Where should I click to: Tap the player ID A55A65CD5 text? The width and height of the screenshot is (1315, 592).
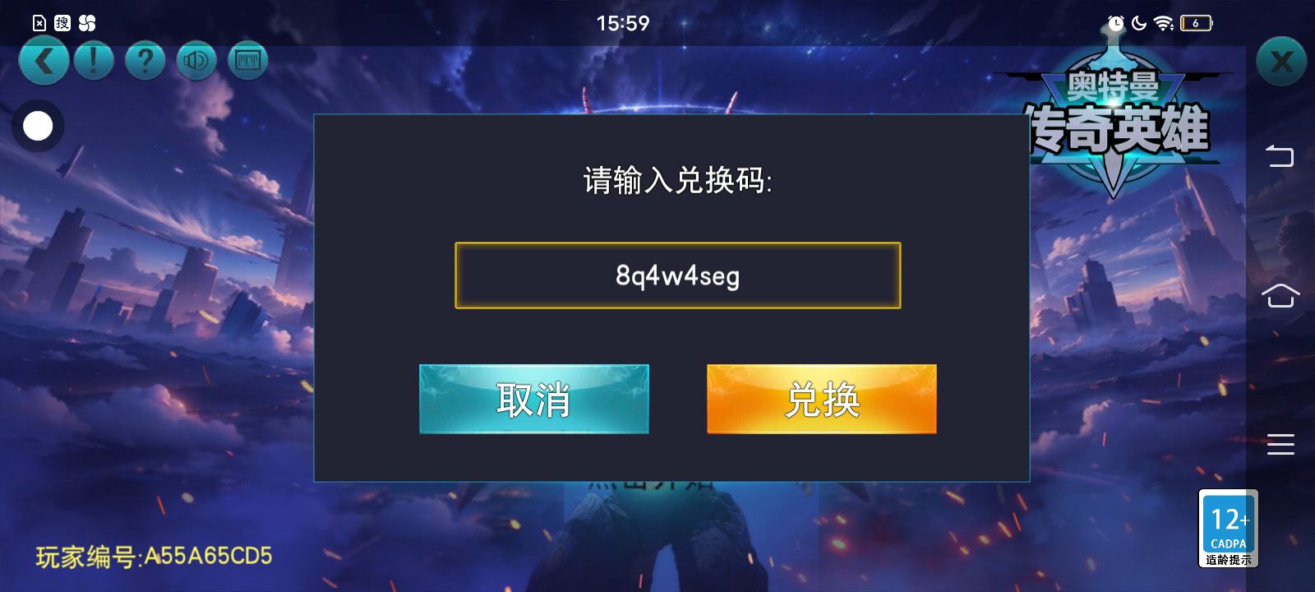pos(154,557)
